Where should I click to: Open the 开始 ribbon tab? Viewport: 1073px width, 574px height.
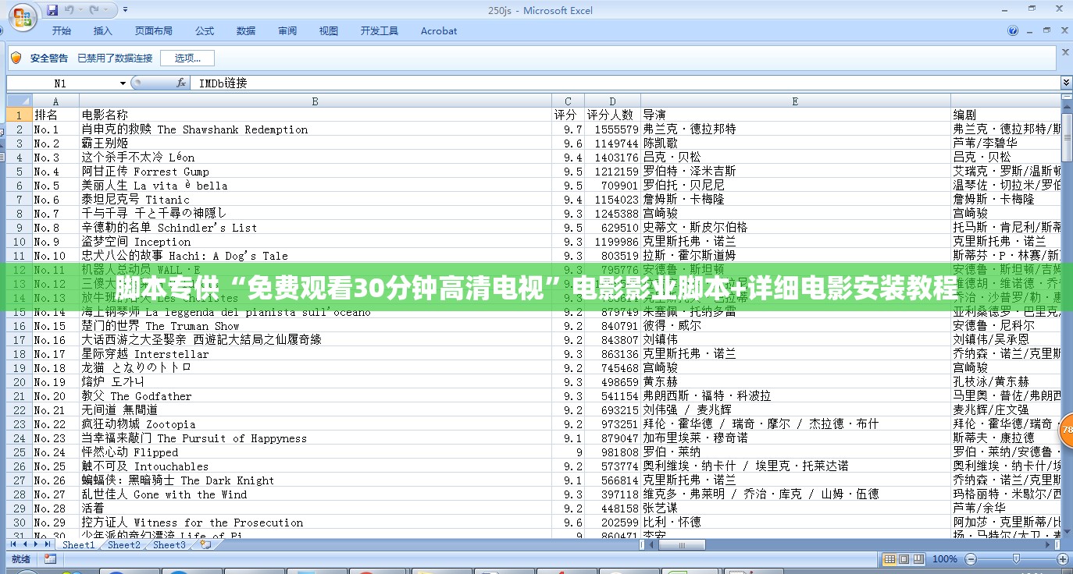tap(62, 31)
